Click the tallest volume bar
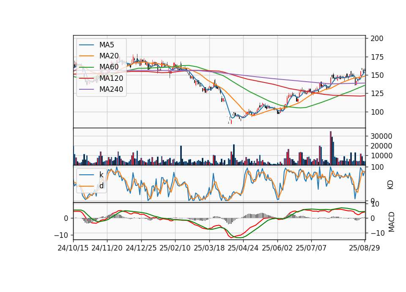Viewport: 406px width, 292px height. pos(331,148)
